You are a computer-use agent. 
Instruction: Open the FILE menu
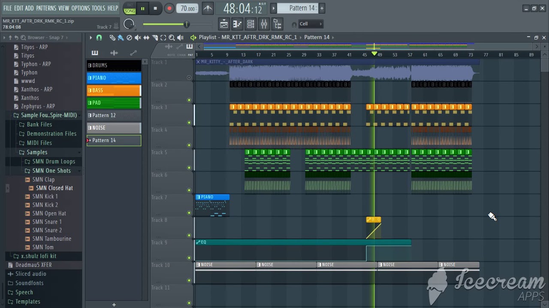(8, 8)
